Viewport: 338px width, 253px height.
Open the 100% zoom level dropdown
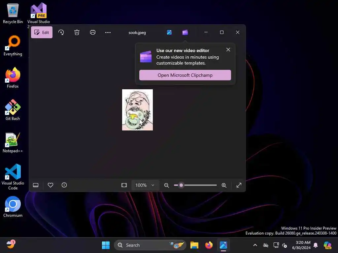pyautogui.click(x=145, y=185)
